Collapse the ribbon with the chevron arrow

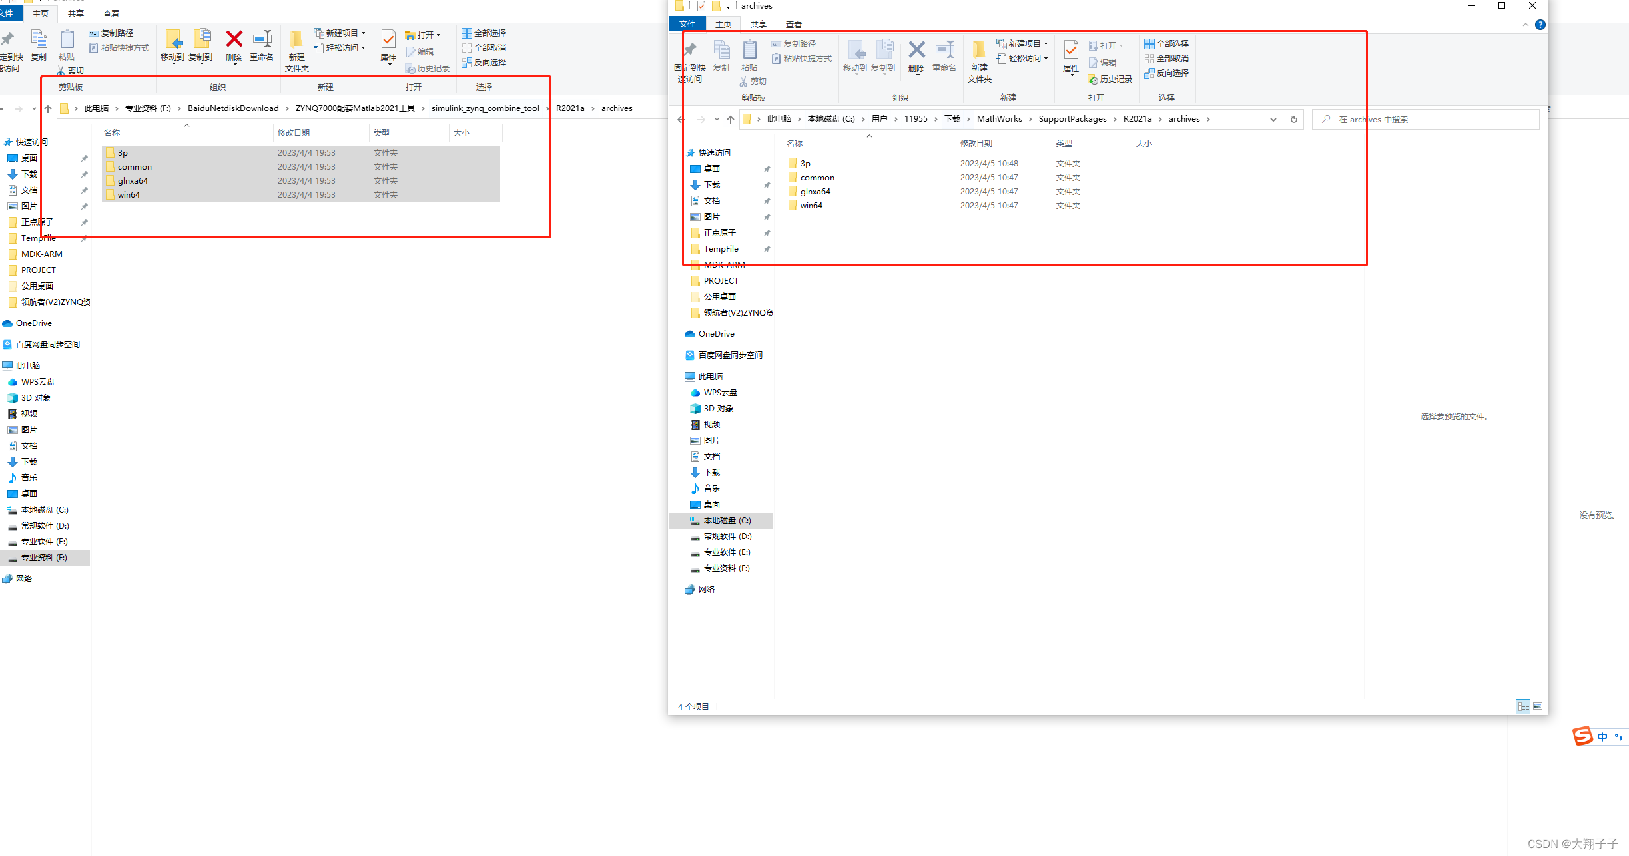[1526, 25]
